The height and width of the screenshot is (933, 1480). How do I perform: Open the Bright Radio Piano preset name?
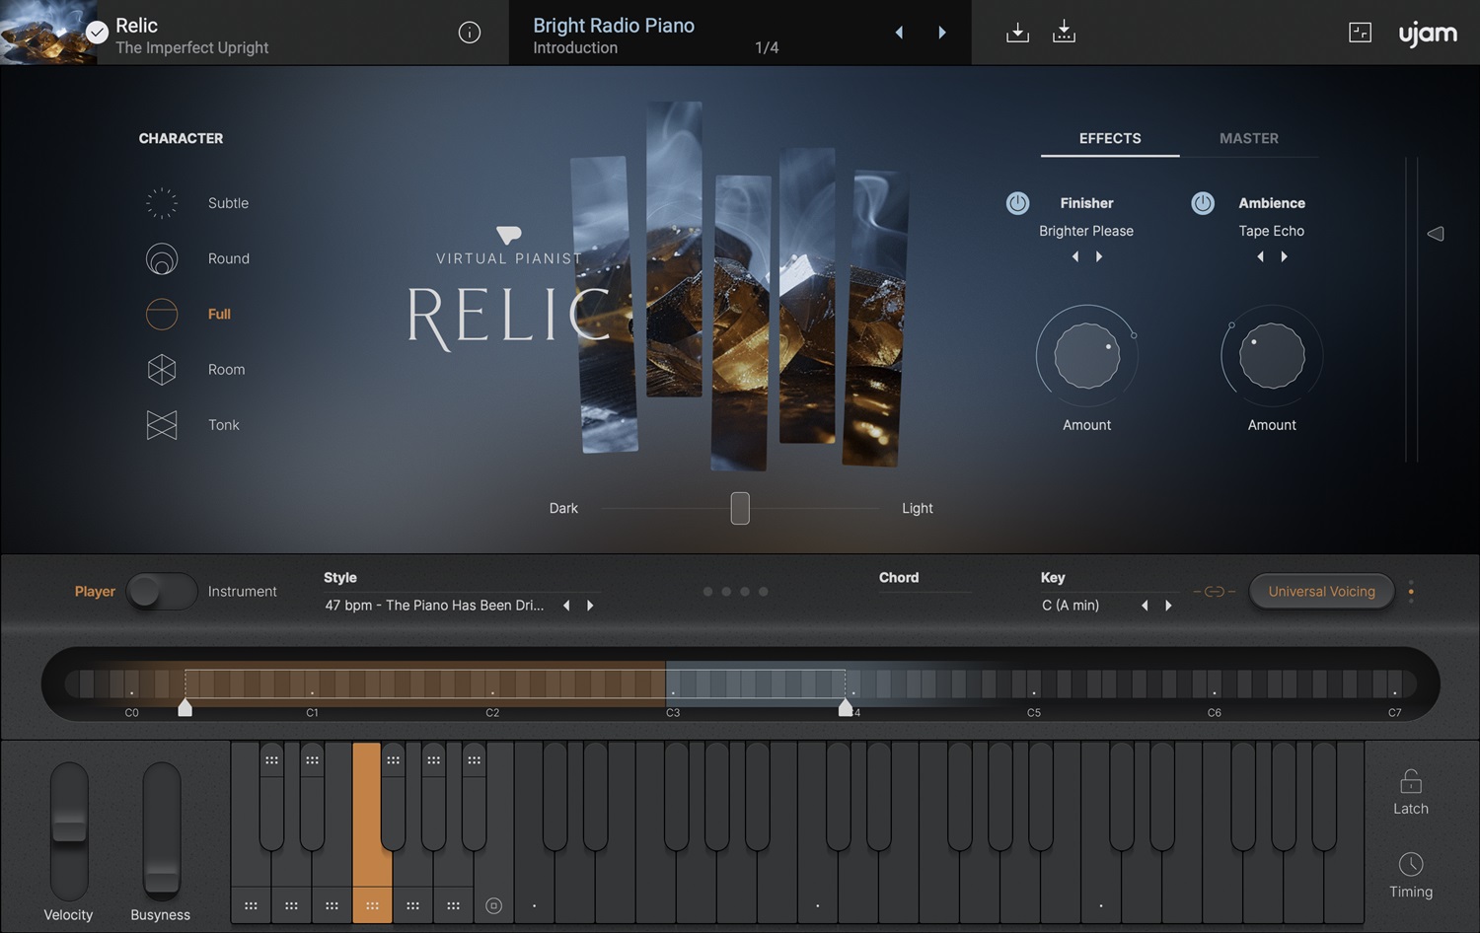tap(614, 26)
